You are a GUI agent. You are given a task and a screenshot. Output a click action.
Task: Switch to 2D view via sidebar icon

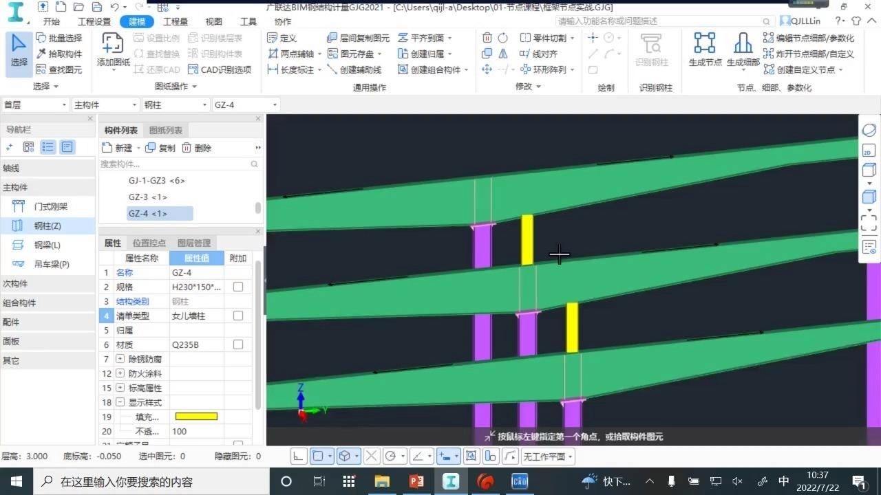tap(869, 150)
